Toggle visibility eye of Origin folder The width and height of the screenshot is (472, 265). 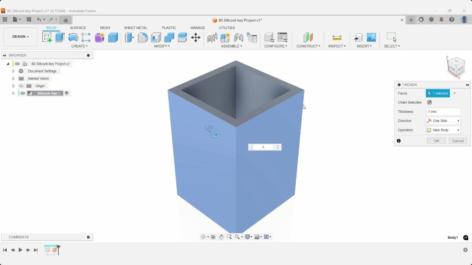[x=22, y=86]
